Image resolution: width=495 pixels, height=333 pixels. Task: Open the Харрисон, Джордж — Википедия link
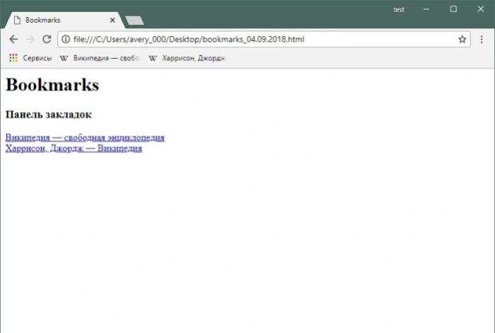coord(74,148)
